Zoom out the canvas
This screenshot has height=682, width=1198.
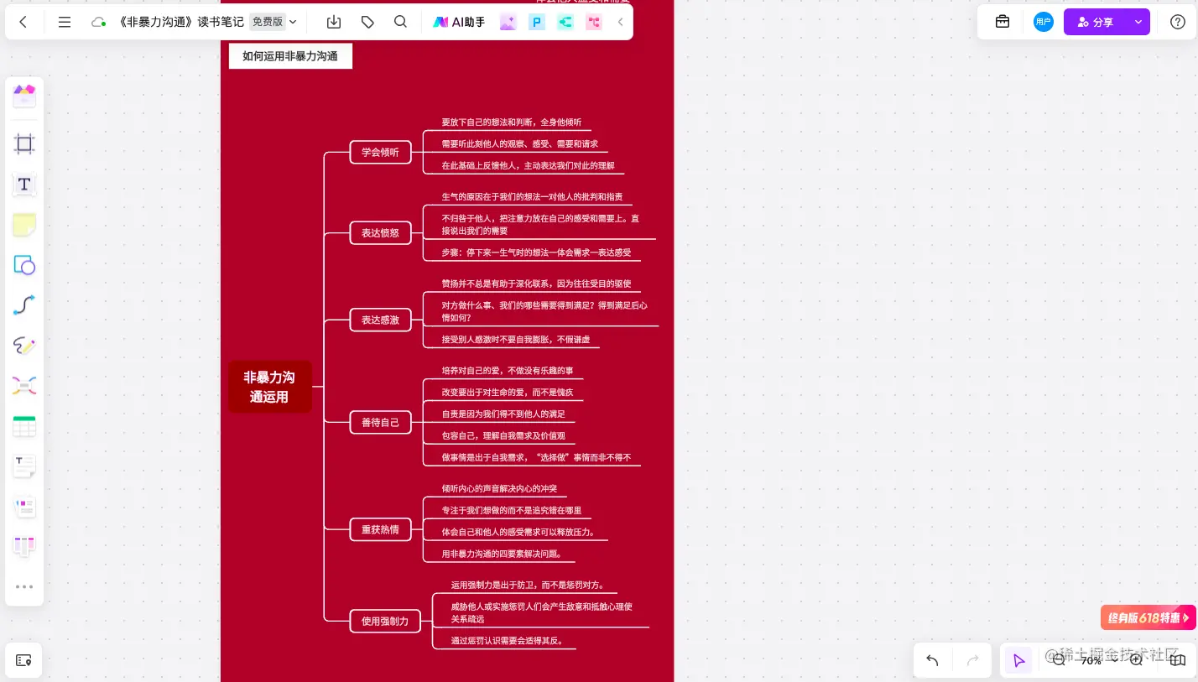1059,660
